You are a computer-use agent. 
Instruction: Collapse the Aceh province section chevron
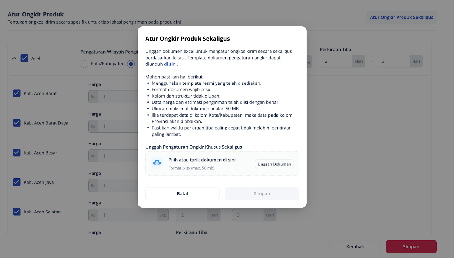point(14,58)
